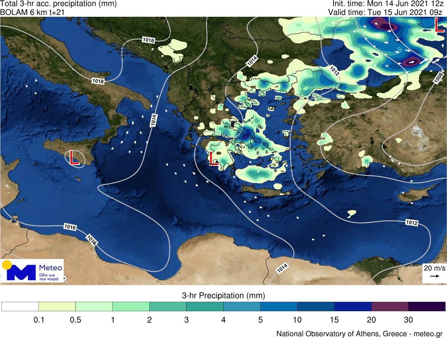
Task: Click the 'Valid time: Tue 15 Jun 2021 09z' text
Action: coord(387,12)
